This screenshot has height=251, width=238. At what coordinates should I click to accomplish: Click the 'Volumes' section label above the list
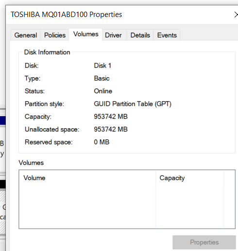point(31,163)
